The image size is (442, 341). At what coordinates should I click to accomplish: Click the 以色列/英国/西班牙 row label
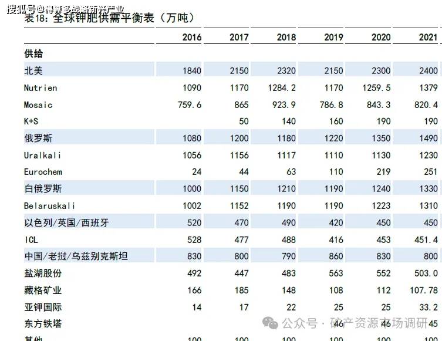click(x=66, y=222)
